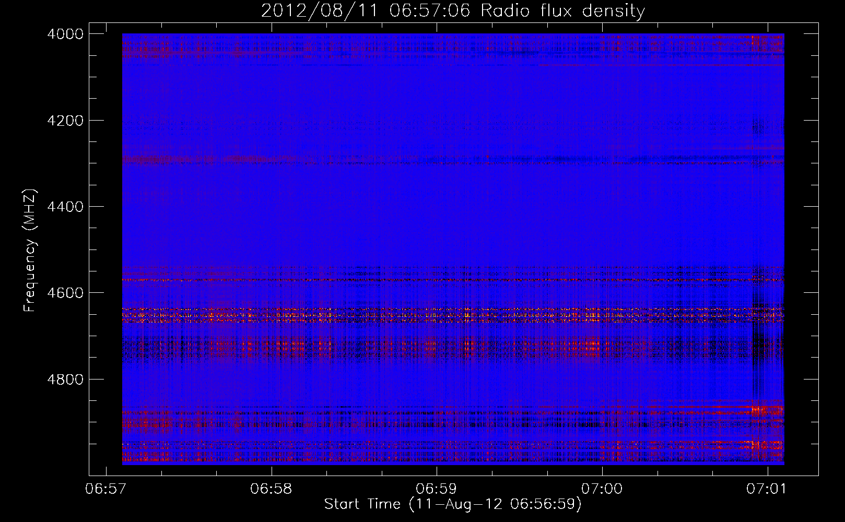Click the 07:01 time tick label

767,489
